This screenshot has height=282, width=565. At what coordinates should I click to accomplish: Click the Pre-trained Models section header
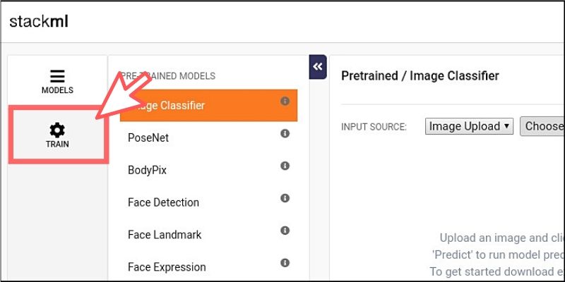pos(168,75)
